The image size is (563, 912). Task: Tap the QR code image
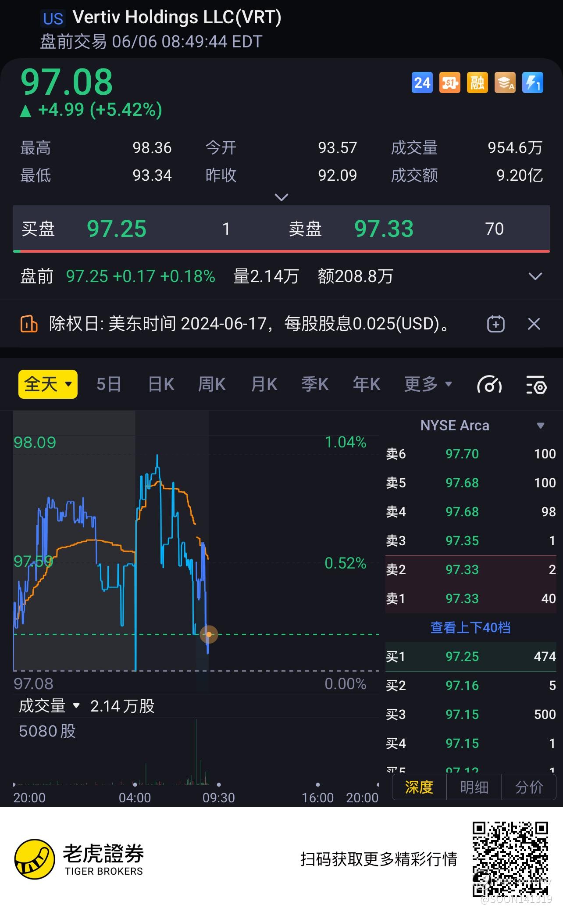pos(510,859)
